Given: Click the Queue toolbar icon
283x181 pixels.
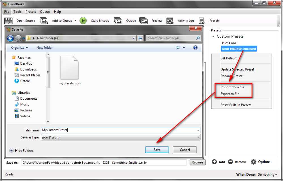Looking at the screenshot, I should pyautogui.click(x=118, y=21).
